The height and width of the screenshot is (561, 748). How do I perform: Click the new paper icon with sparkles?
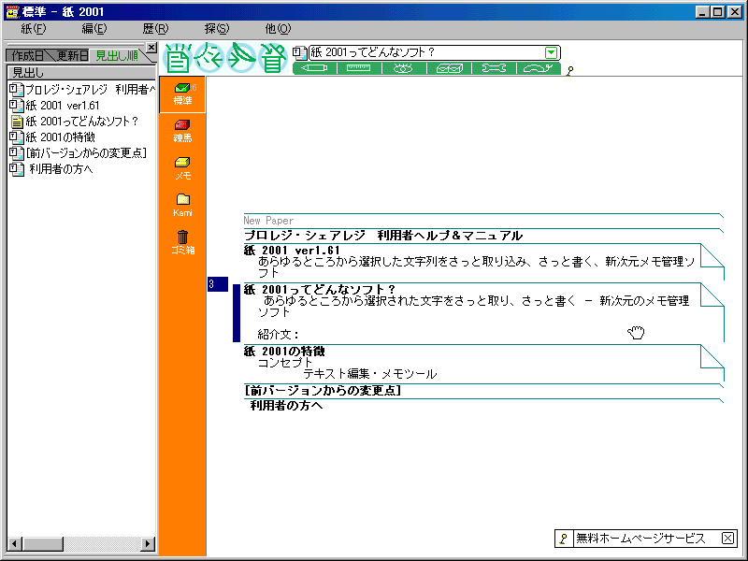point(178,58)
